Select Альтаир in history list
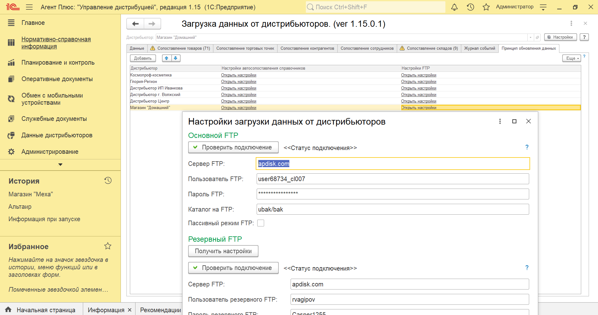The width and height of the screenshot is (598, 315). point(20,207)
